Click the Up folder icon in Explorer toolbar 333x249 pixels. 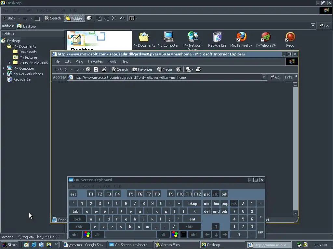pos(37,18)
